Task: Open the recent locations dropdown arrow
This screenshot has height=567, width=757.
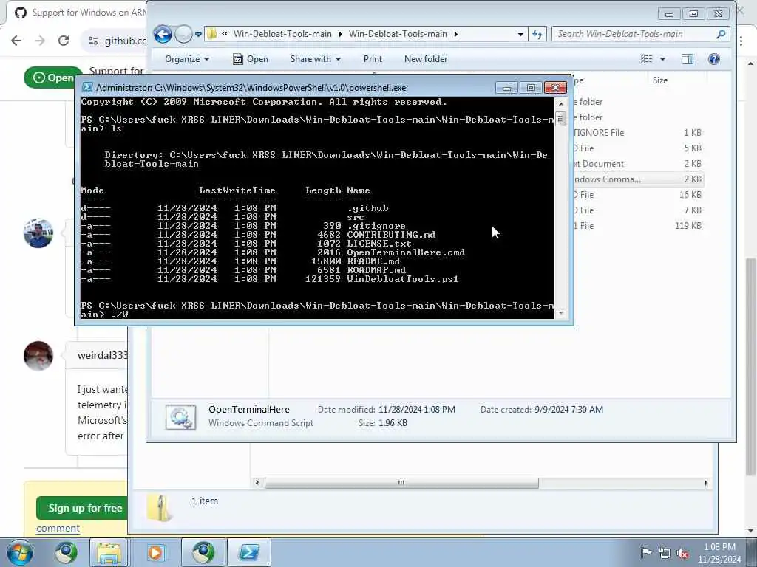Action: point(198,35)
